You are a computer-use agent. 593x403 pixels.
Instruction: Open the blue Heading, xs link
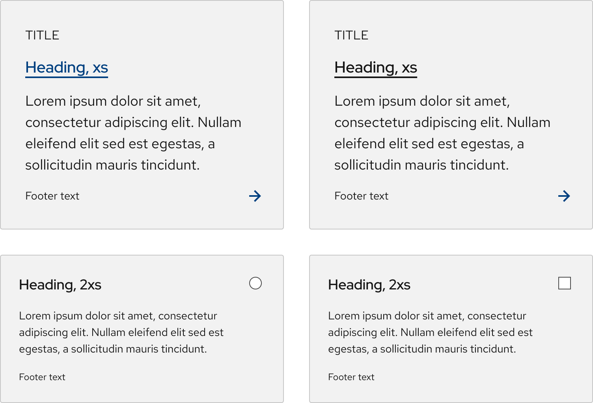(66, 67)
